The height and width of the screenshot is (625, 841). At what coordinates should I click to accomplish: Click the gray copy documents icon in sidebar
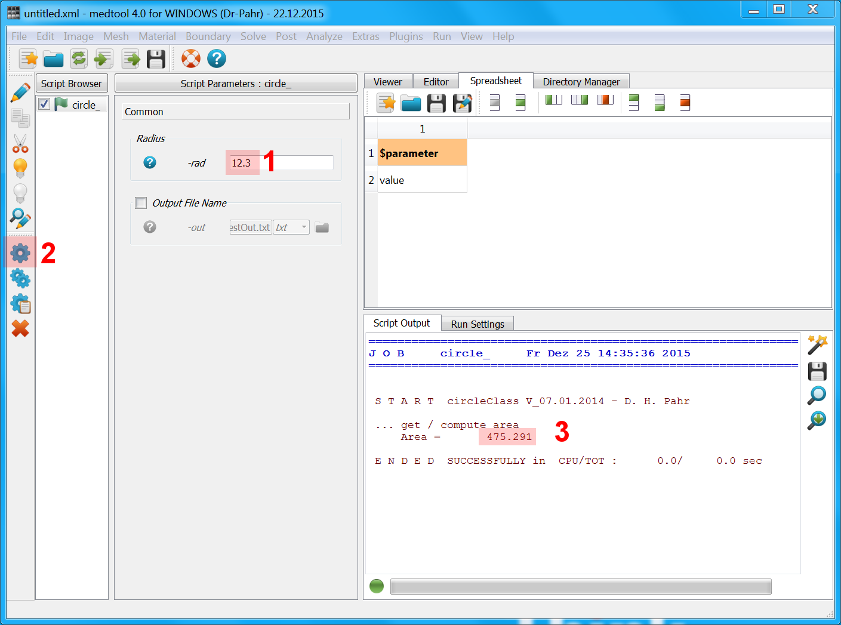click(x=20, y=118)
